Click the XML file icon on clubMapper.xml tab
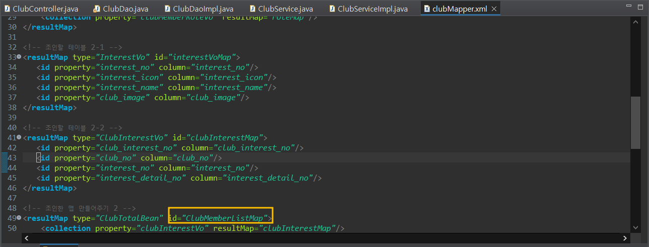 coord(427,9)
